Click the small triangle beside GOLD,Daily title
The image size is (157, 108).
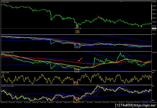pos(2,2)
